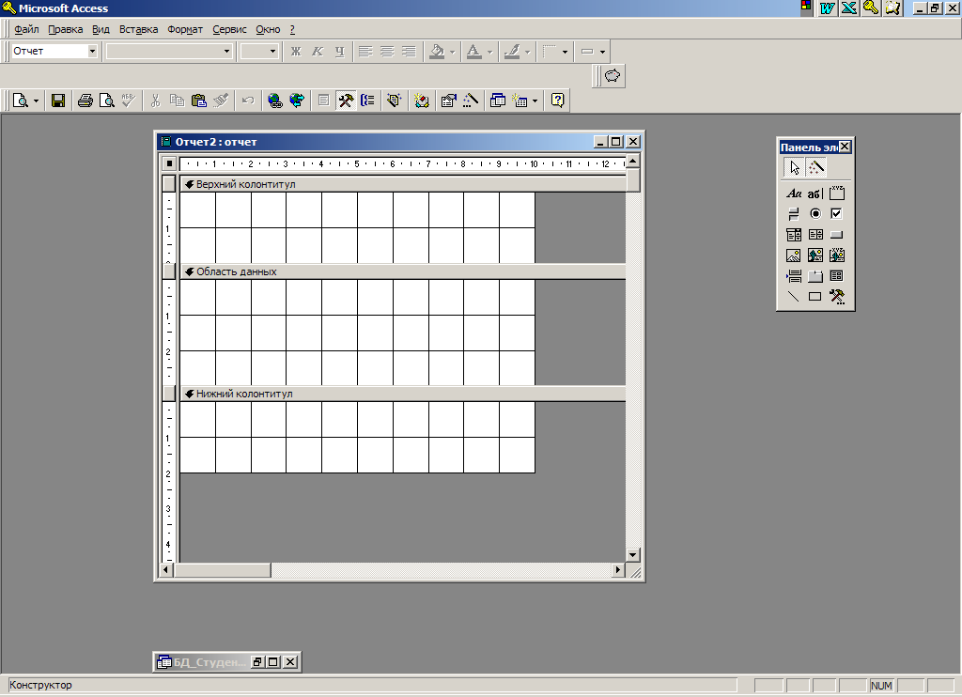Click the Help question mark icon

[x=558, y=101]
